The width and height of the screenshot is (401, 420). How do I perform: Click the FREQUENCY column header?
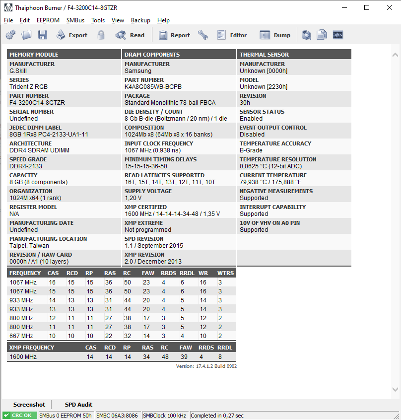click(25, 273)
